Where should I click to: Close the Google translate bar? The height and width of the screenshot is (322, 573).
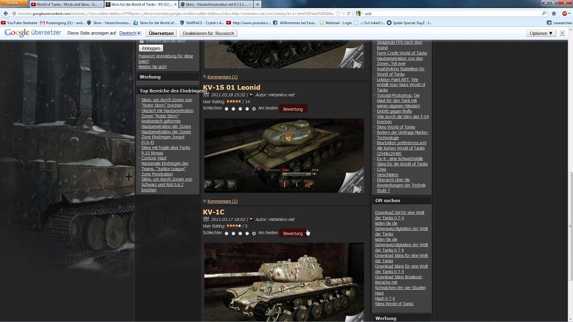point(562,33)
